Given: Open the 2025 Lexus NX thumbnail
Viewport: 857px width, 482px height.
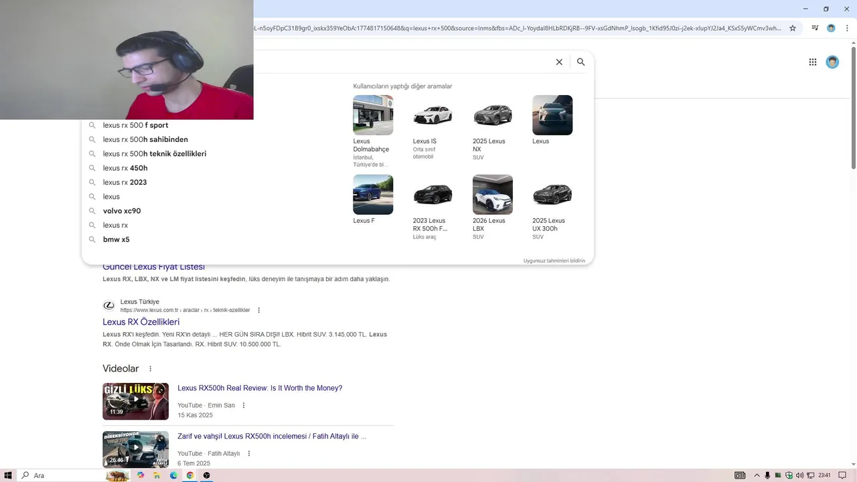Looking at the screenshot, I should 492,115.
